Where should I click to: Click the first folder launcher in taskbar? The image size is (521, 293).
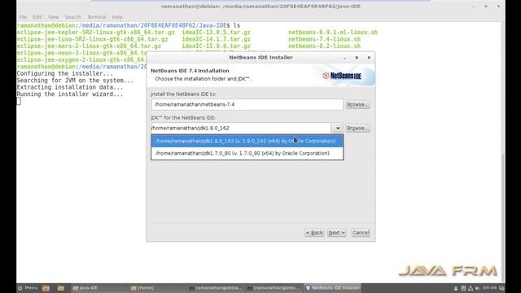point(46,288)
